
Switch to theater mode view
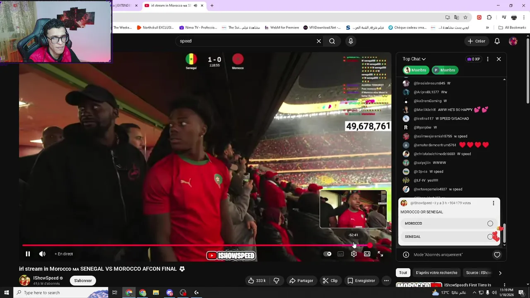click(367, 254)
